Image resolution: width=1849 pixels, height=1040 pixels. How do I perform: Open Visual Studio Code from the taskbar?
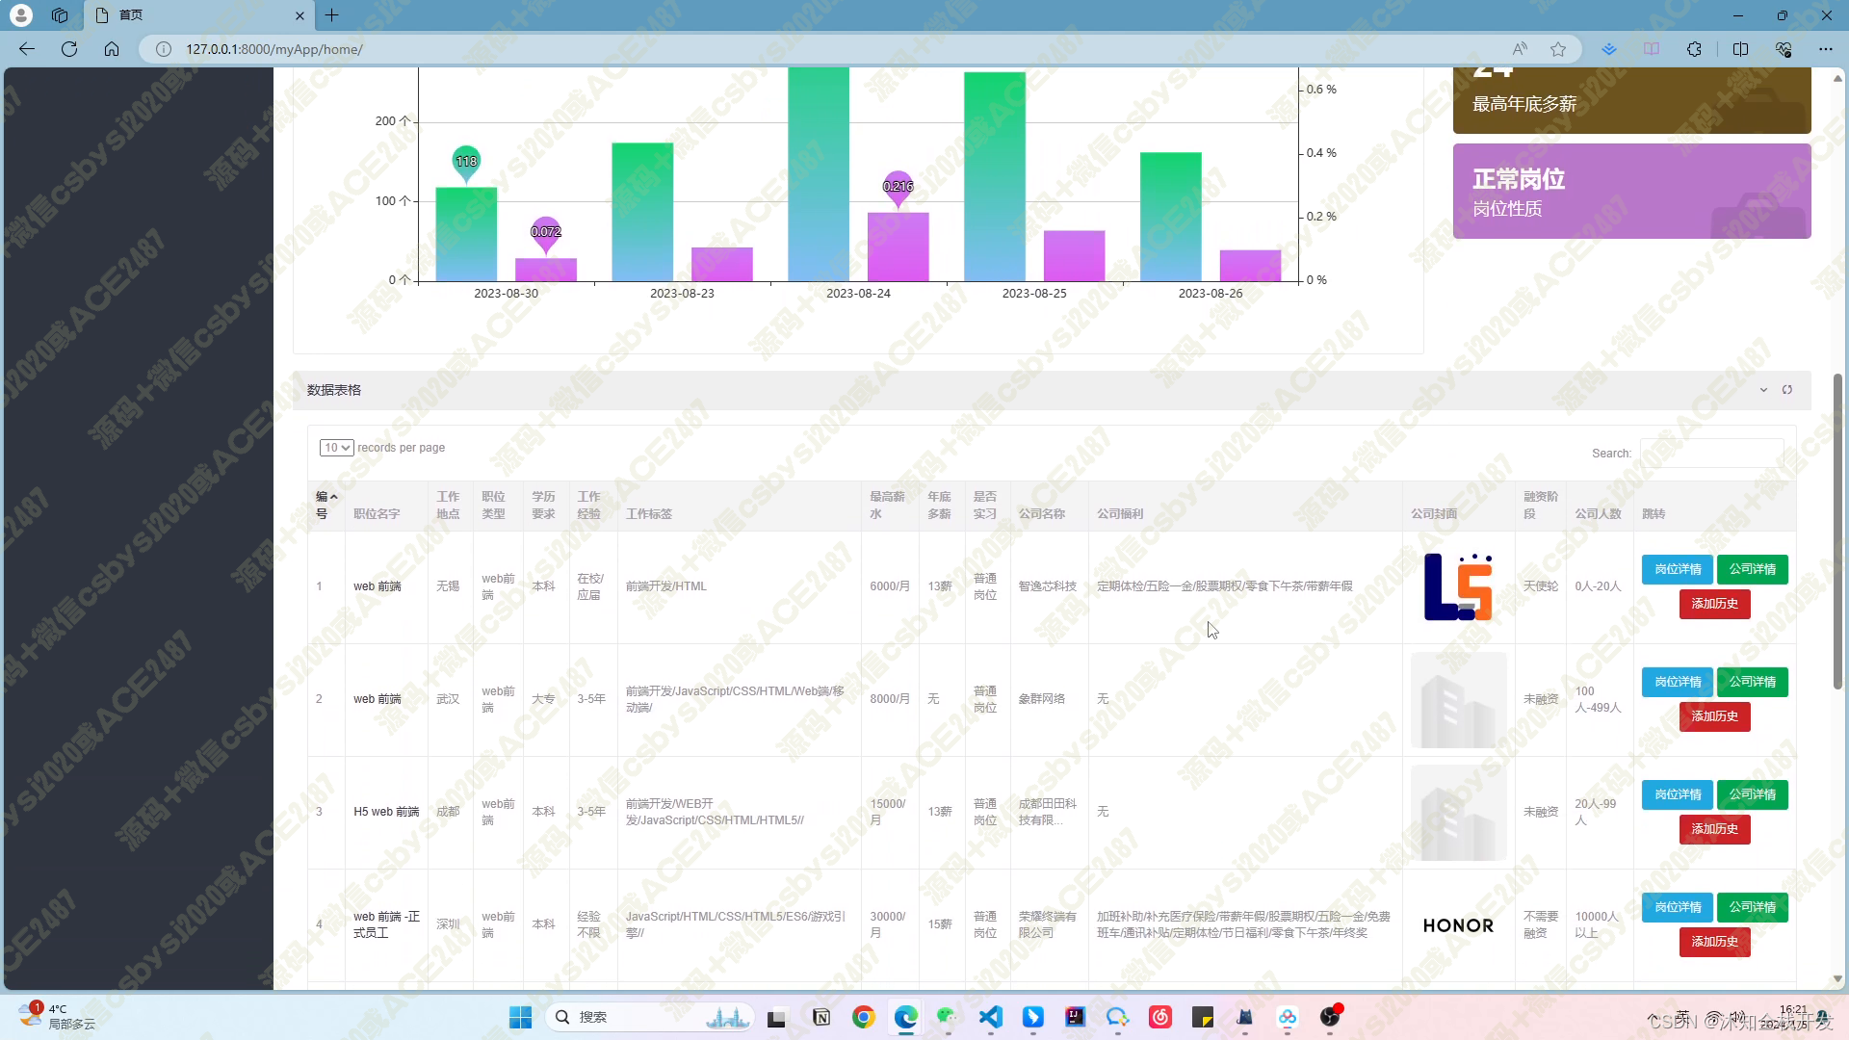coord(991,1017)
